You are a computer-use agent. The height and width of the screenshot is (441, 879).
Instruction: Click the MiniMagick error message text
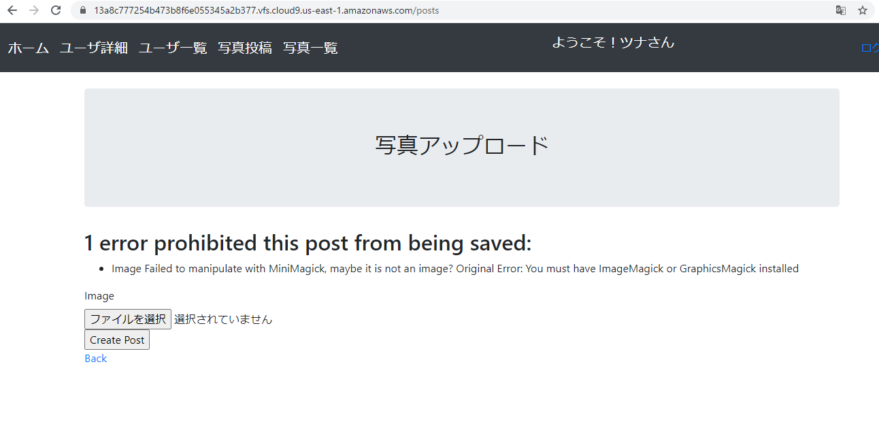click(454, 268)
